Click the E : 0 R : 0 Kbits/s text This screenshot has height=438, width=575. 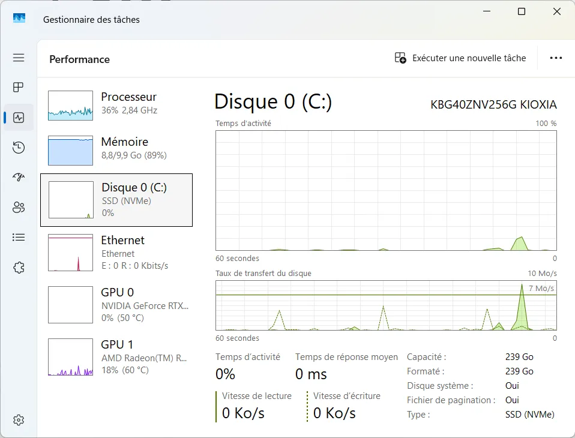(x=134, y=266)
